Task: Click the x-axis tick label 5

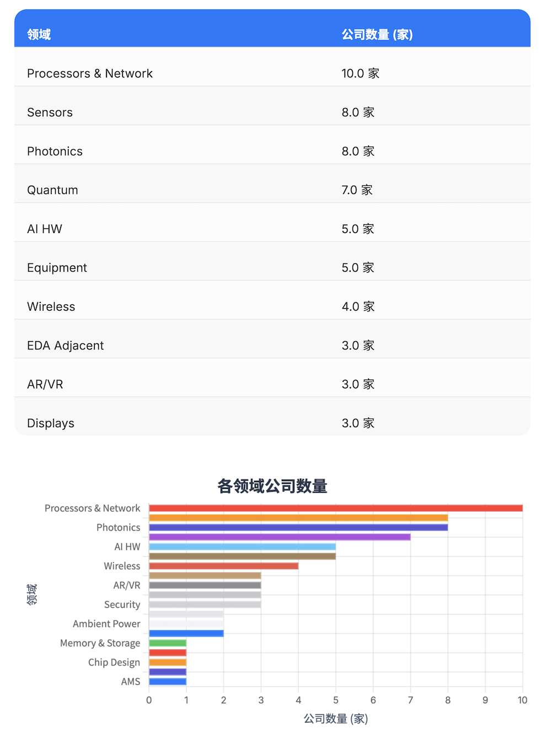Action: click(x=336, y=700)
